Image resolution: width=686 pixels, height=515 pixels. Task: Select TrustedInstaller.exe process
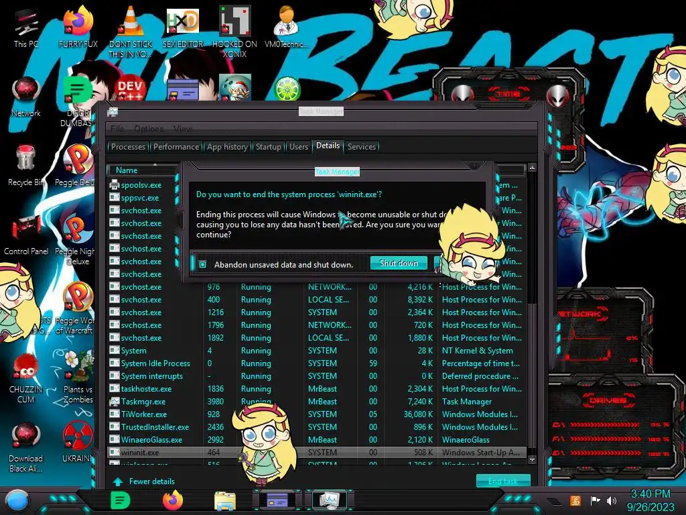pyautogui.click(x=317, y=427)
